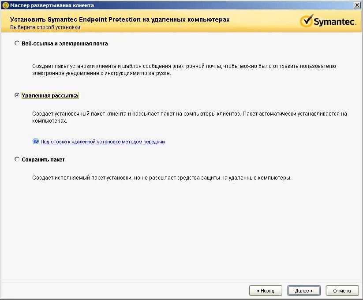Click the Symantec logo in the header
363x300 pixels.
point(328,21)
